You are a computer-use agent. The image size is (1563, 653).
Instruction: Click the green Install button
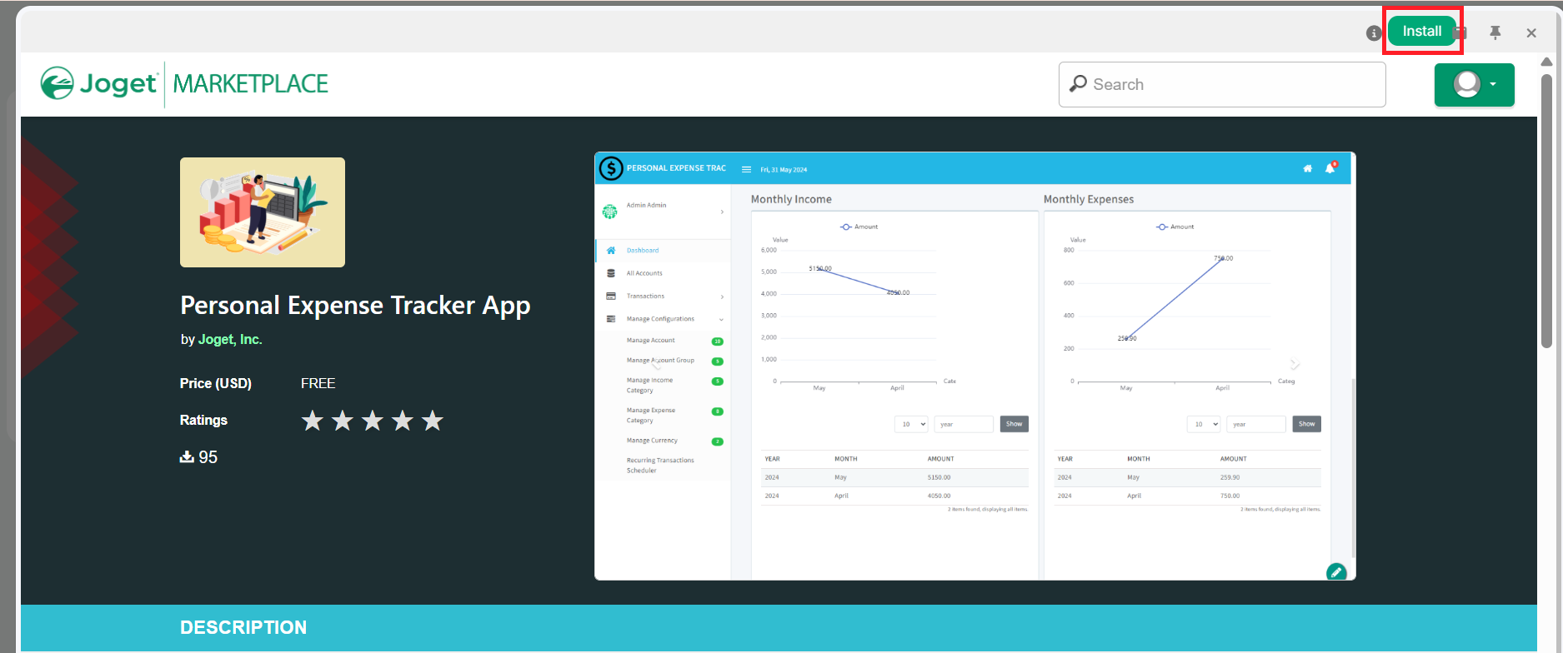point(1421,32)
